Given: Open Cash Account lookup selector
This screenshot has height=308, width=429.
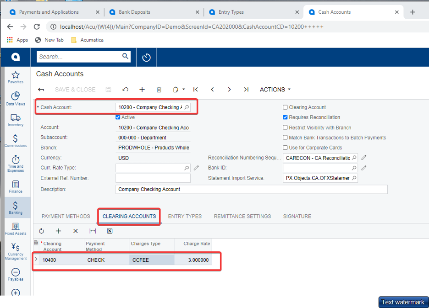Looking at the screenshot, I should [187, 107].
